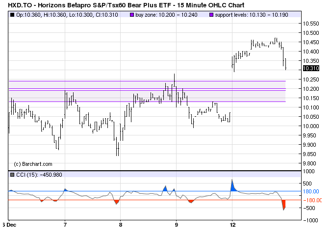This screenshot has height=237, width=332.
Task: Click the 7 date label on time axis
Action: (x=65, y=225)
